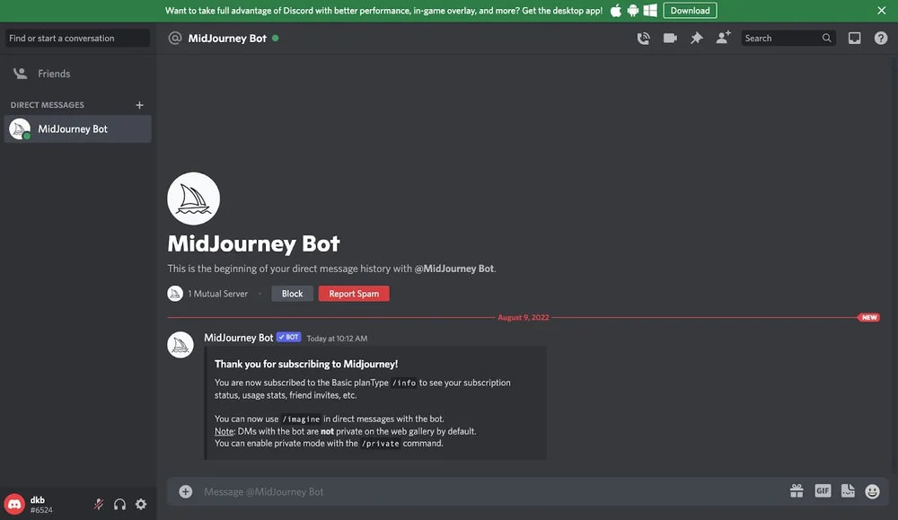
Task: Click the MidJourney Bot header title
Action: point(227,39)
